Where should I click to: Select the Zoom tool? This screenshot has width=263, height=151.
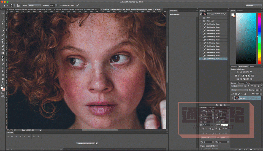click(3, 82)
